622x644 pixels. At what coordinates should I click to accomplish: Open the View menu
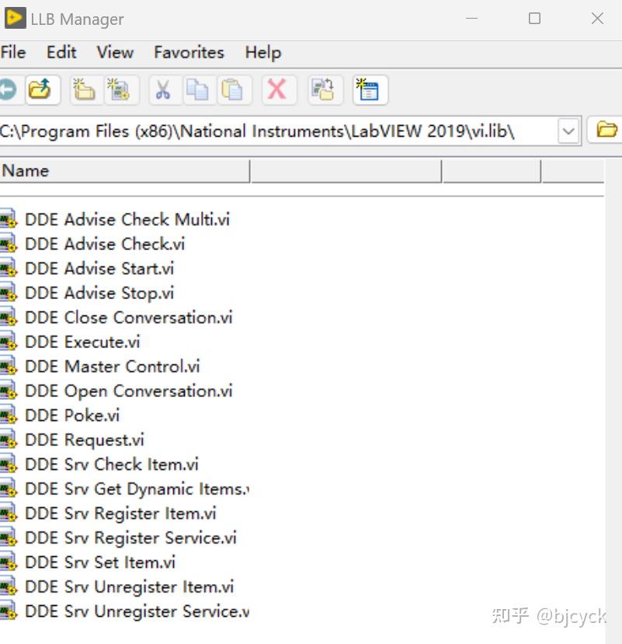tap(114, 52)
